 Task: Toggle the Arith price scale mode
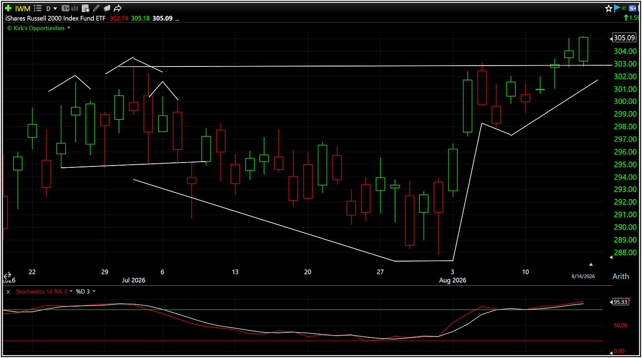(621, 277)
